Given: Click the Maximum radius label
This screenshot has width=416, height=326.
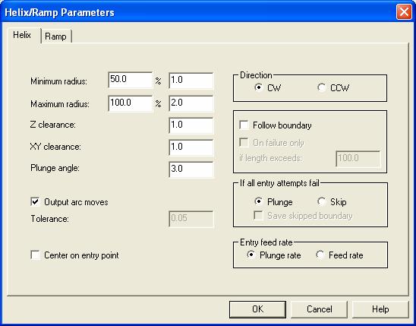Looking at the screenshot, I should [x=60, y=104].
